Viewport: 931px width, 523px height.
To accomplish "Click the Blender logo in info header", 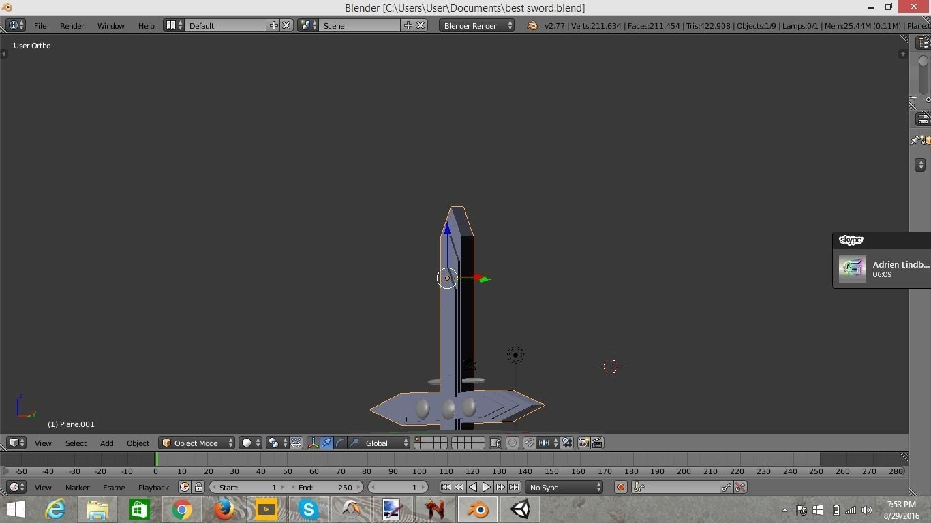I will pyautogui.click(x=532, y=25).
